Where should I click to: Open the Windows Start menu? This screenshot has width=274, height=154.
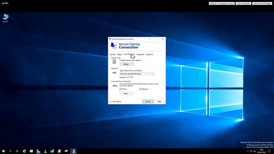[3, 151]
